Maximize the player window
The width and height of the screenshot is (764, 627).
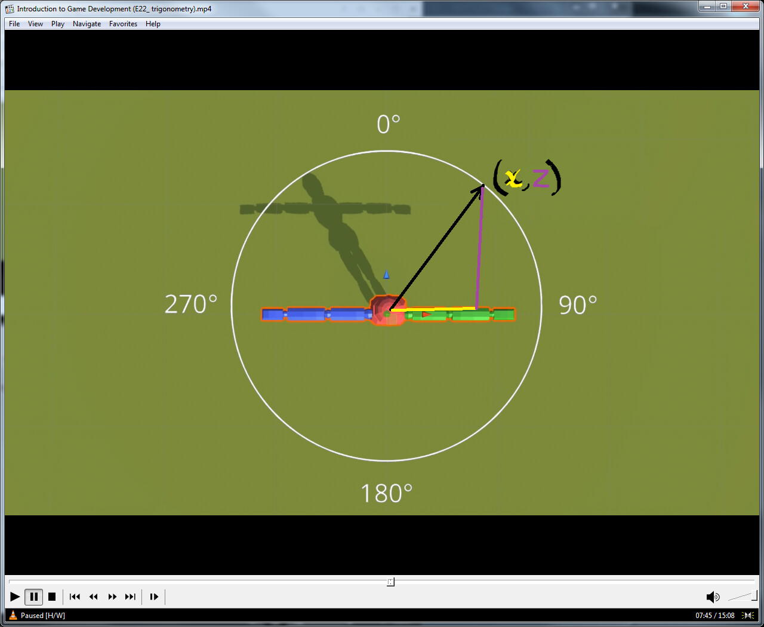click(x=723, y=7)
